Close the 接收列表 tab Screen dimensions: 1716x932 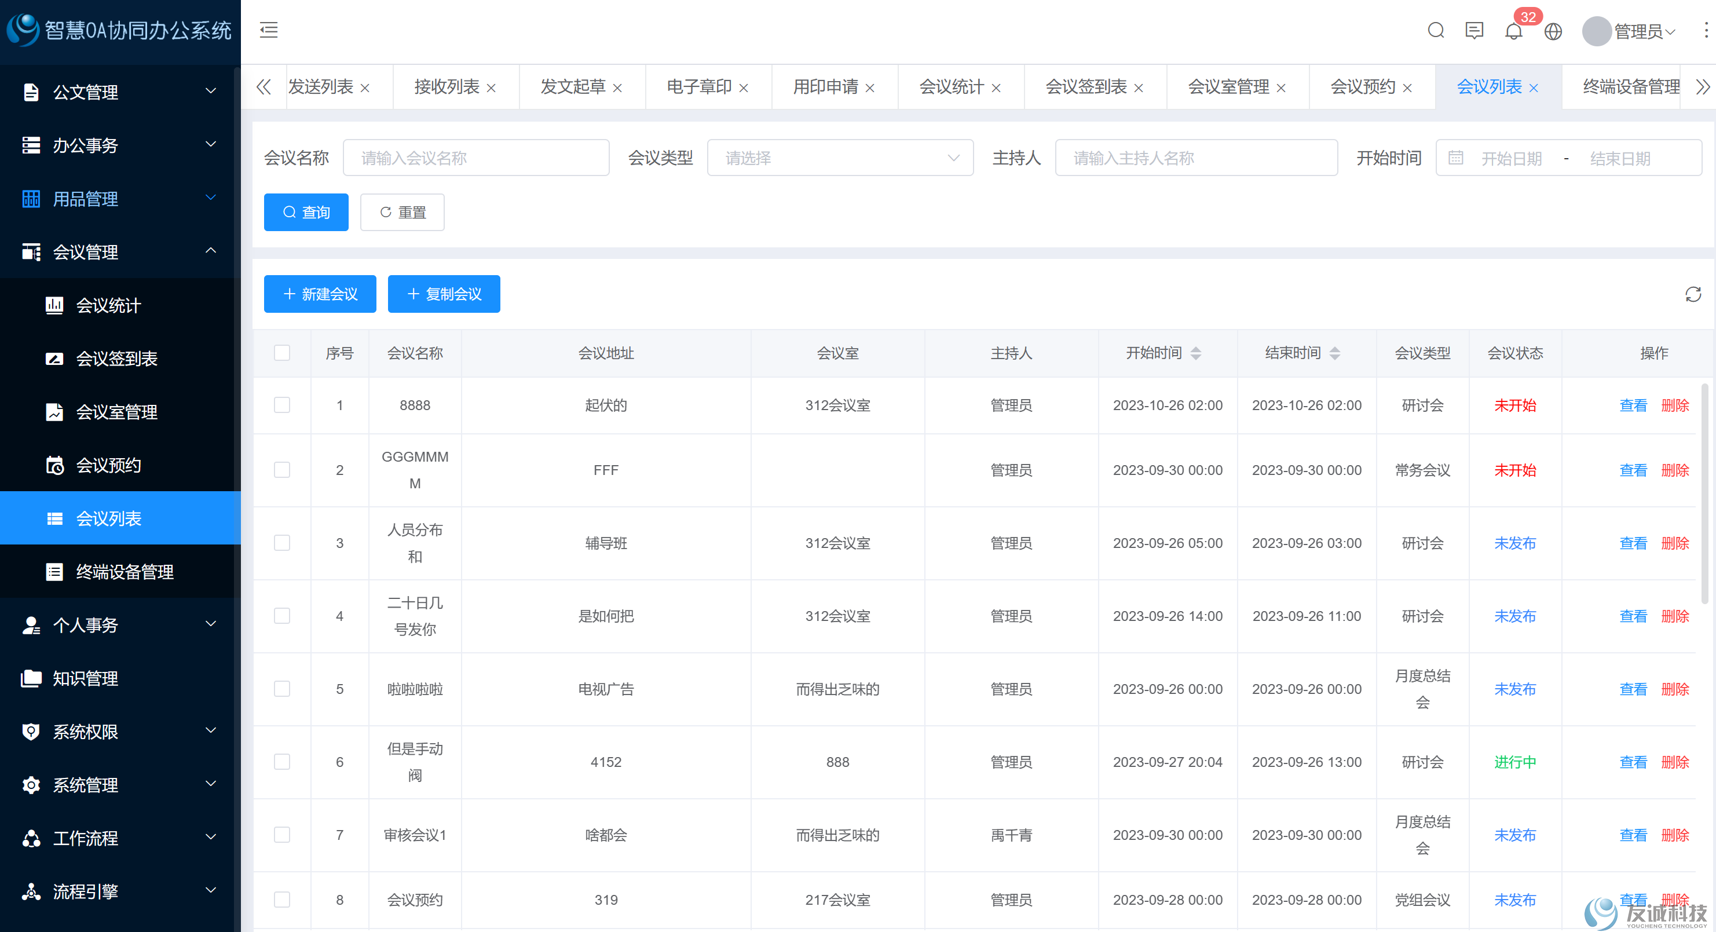[491, 88]
